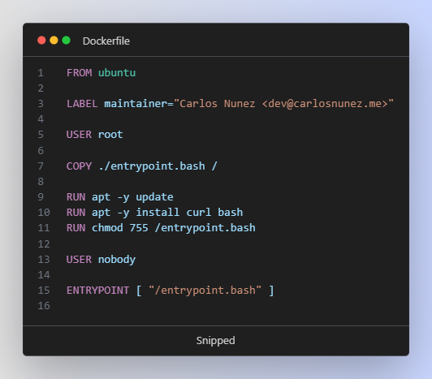The image size is (432, 379).
Task: Click the LABEL keyword on line 3
Action: coord(82,104)
